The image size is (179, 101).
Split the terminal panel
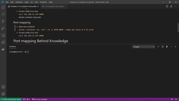(x=162, y=47)
